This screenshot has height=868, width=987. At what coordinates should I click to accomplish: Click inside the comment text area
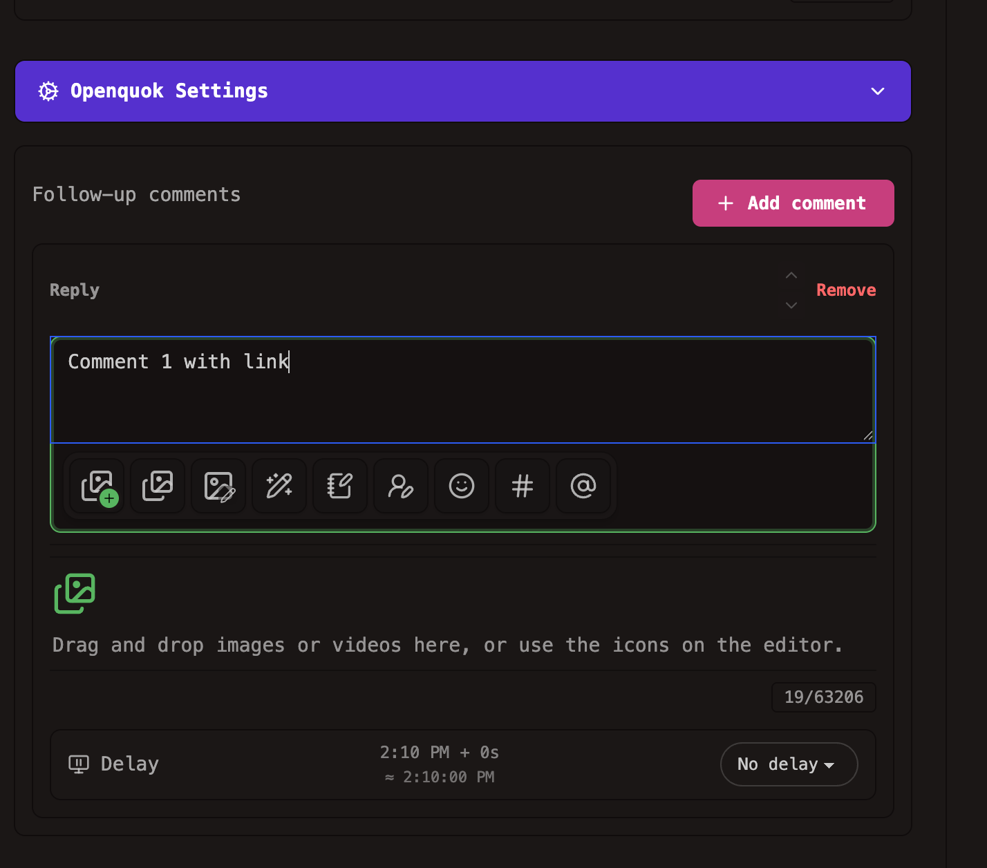pos(463,390)
